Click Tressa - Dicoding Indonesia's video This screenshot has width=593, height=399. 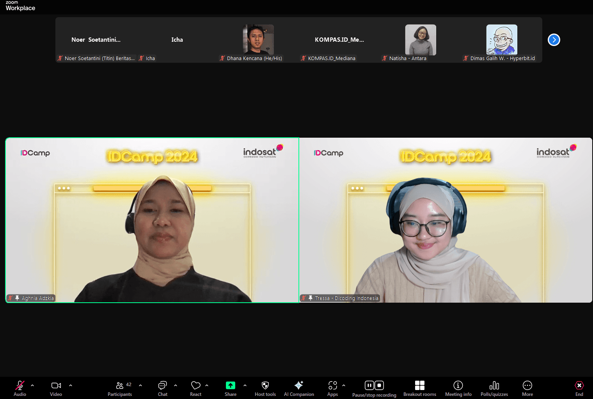[446, 220]
